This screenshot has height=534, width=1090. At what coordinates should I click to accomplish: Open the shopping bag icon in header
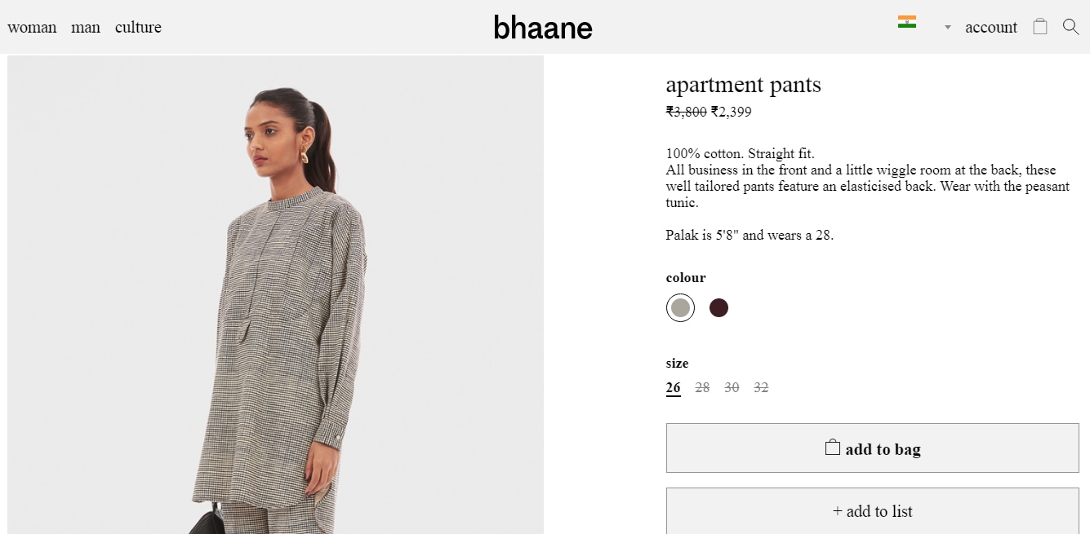(1039, 26)
